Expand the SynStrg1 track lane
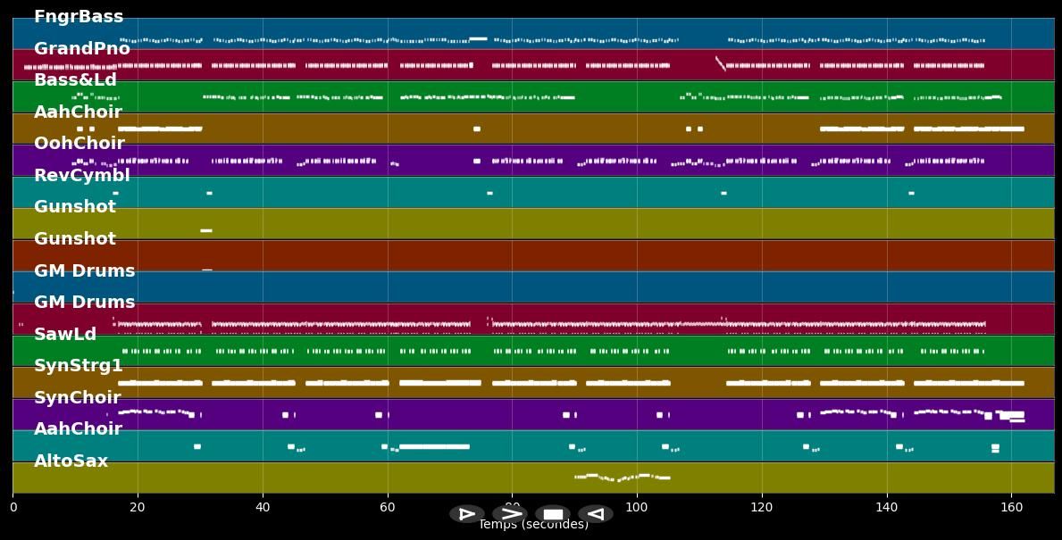1062x540 pixels. tap(78, 365)
